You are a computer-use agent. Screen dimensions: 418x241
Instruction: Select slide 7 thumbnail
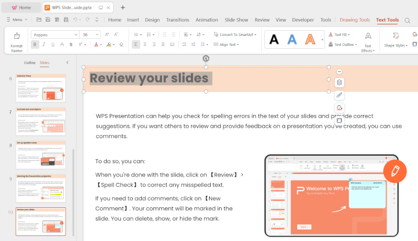click(41, 121)
